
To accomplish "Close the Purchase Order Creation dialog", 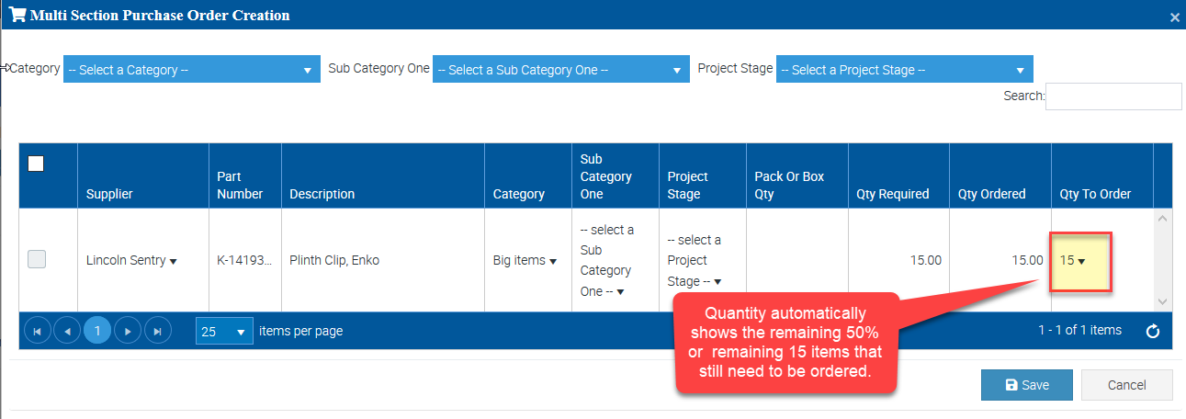I will point(1174,17).
